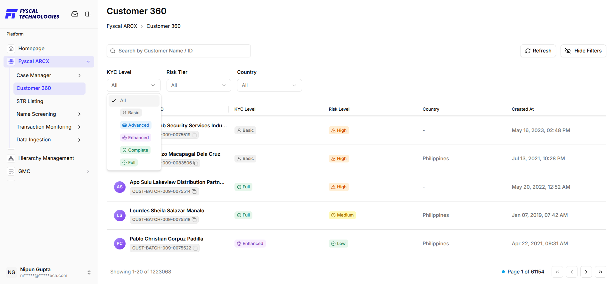Viewport: 615px width, 284px height.
Task: Click the LS avatar for Lourdes Sheila
Action: (x=120, y=215)
